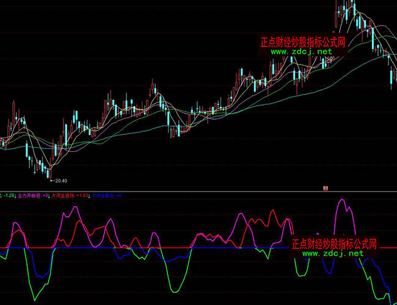Click the divider between chart and indicator panel
The height and width of the screenshot is (305, 397).
pyautogui.click(x=198, y=191)
